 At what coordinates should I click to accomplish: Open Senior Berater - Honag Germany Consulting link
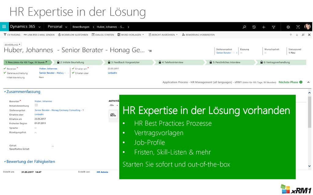tap(59, 110)
